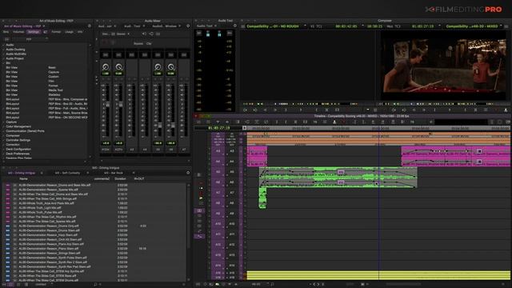Click the timeline timecode display field
Viewport: 512px width, 288px height.
point(218,128)
